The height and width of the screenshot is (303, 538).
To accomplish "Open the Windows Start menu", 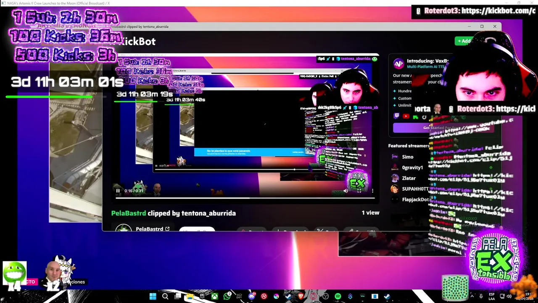I will (x=153, y=296).
